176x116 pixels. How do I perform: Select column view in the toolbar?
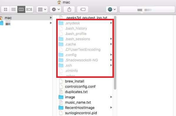pos(21,9)
